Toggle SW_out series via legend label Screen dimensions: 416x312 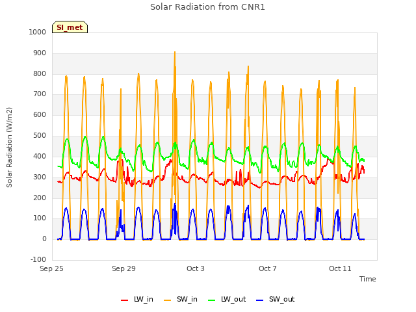click(281, 299)
